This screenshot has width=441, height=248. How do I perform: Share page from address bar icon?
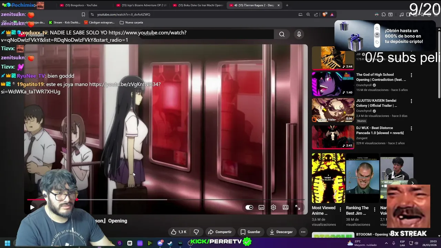point(316,14)
